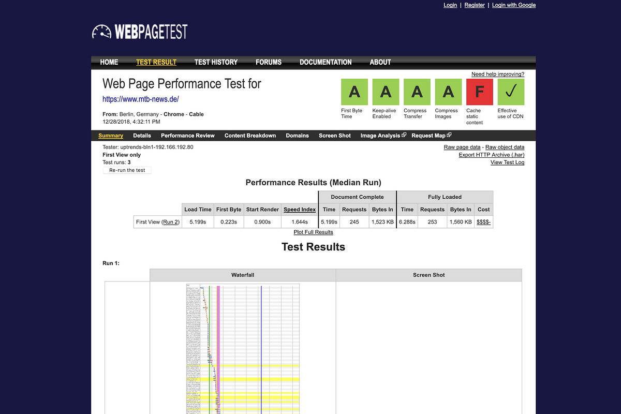Open the Run 2 link in First View row
The image size is (621, 414).
(x=171, y=222)
